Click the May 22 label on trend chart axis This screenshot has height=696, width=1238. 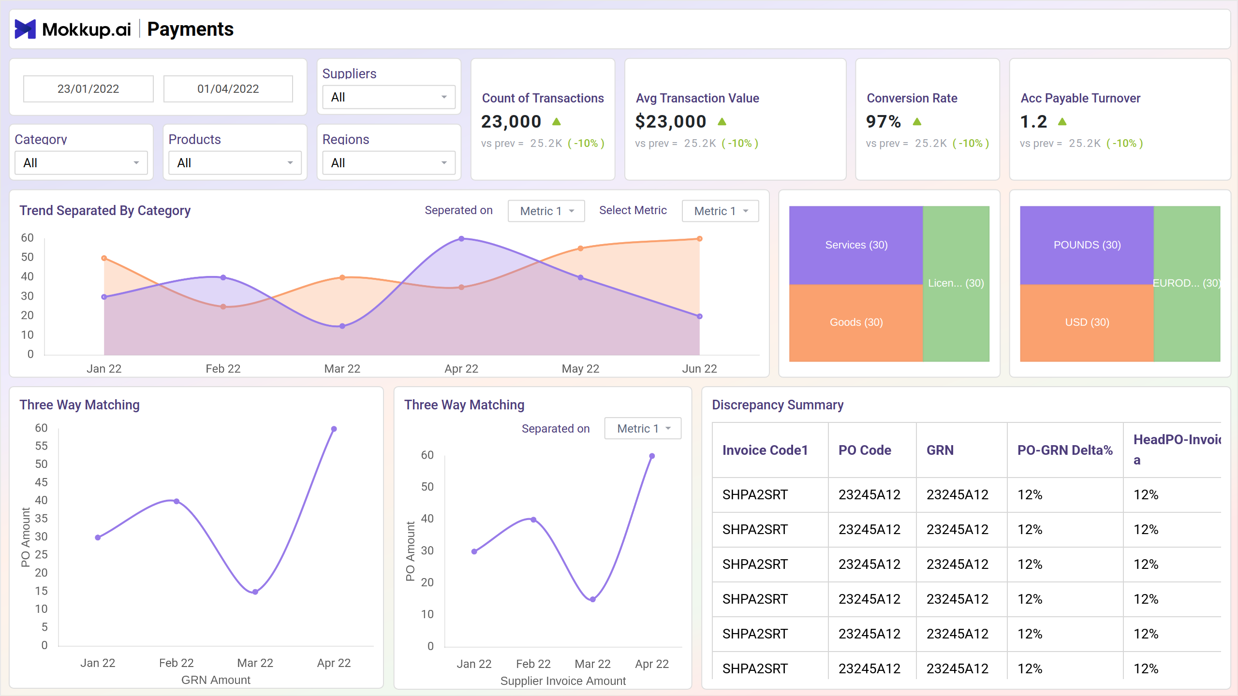point(580,369)
